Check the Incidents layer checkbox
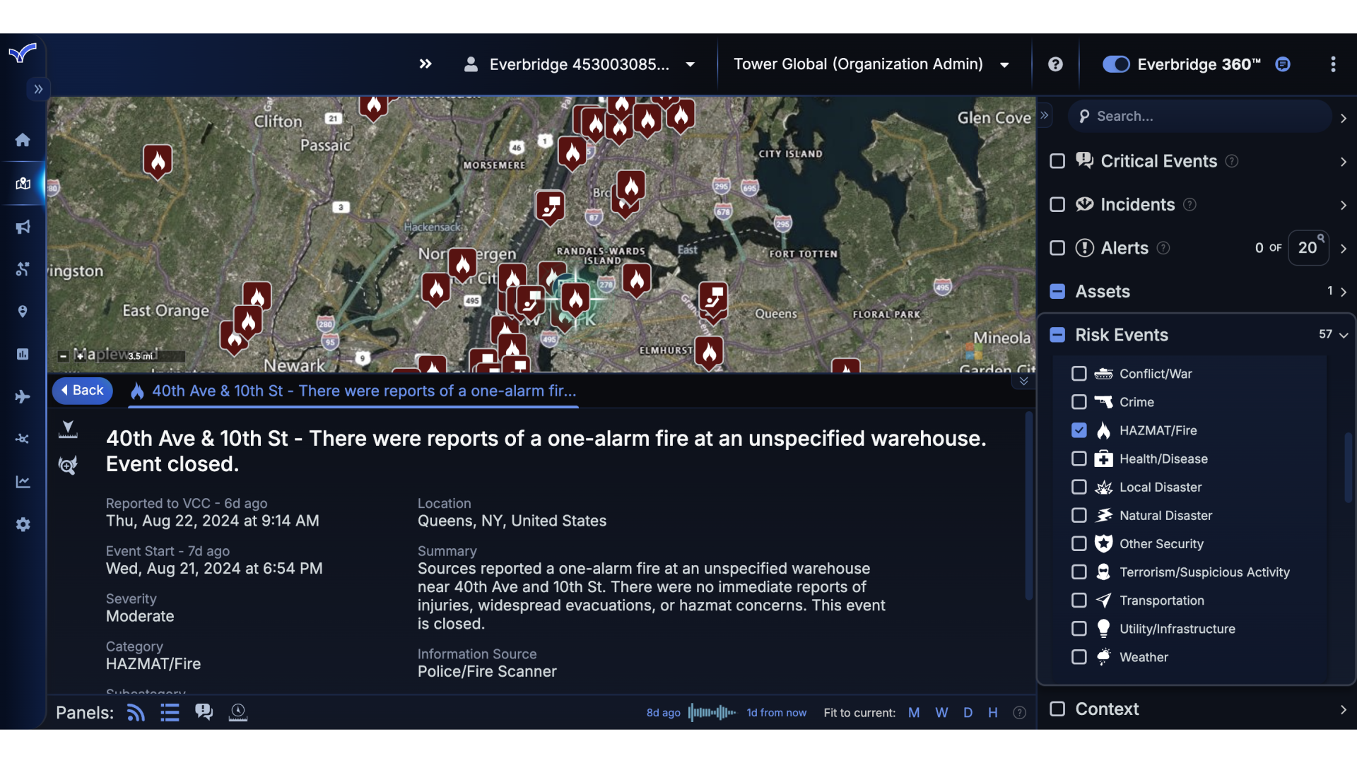The height and width of the screenshot is (763, 1357). pyautogui.click(x=1057, y=204)
